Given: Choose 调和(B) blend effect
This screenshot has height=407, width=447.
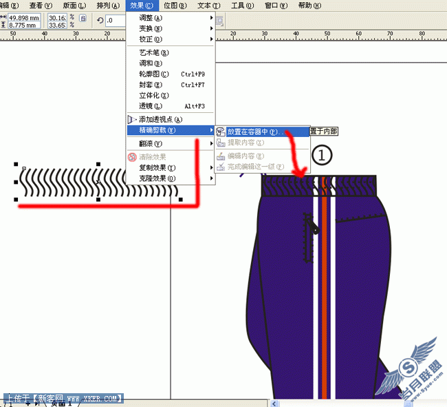Looking at the screenshot, I should coord(171,63).
